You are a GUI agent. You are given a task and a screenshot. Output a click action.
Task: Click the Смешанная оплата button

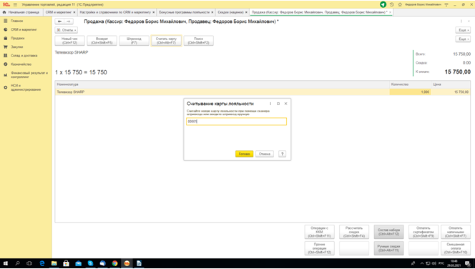(x=456, y=248)
